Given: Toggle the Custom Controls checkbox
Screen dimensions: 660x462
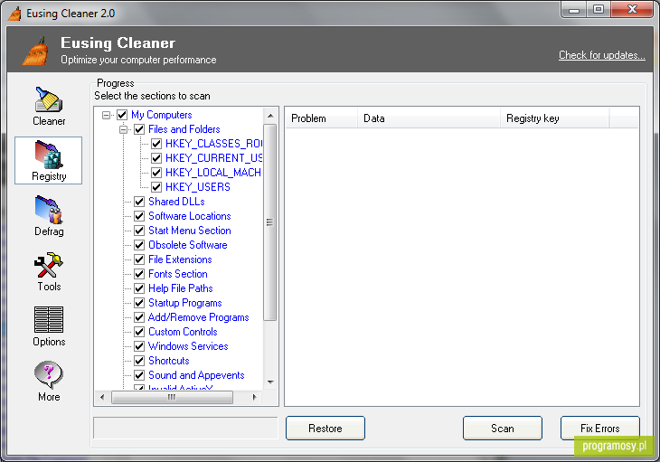Looking at the screenshot, I should pos(139,332).
